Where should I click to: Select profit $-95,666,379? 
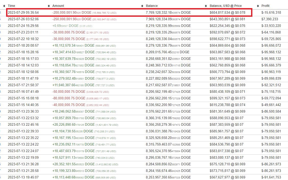[271, 65]
